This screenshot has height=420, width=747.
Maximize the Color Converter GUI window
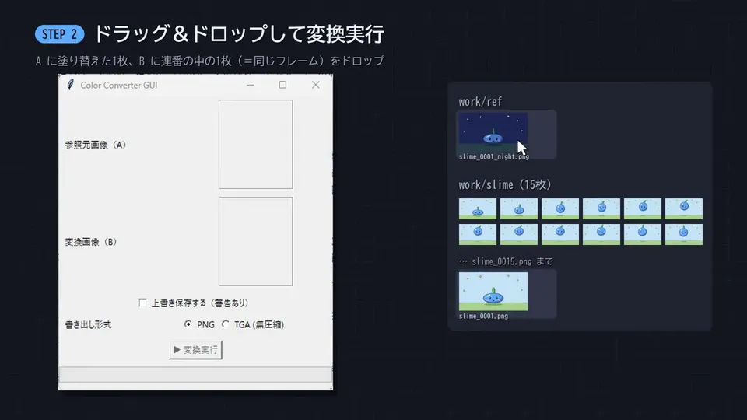[x=282, y=85]
